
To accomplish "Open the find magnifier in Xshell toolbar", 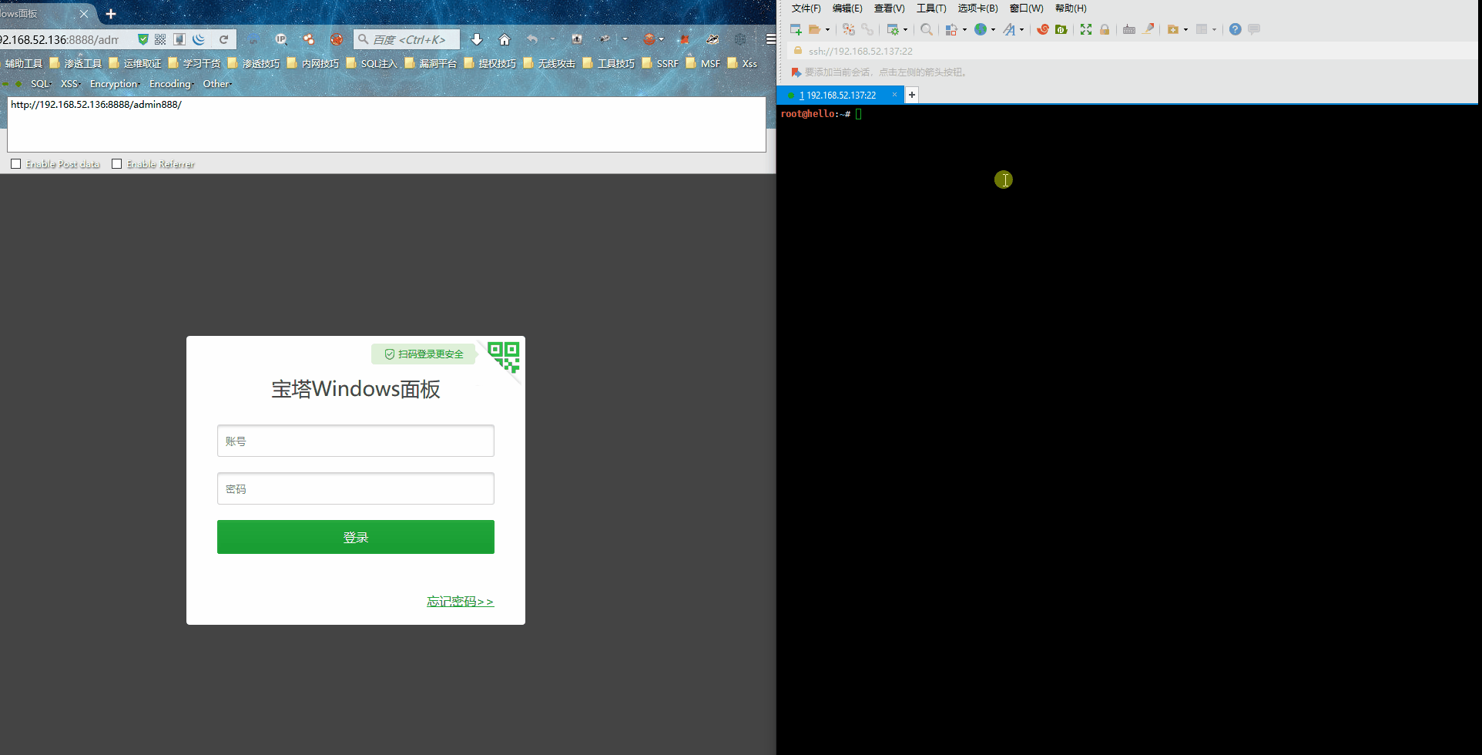I will tap(927, 29).
